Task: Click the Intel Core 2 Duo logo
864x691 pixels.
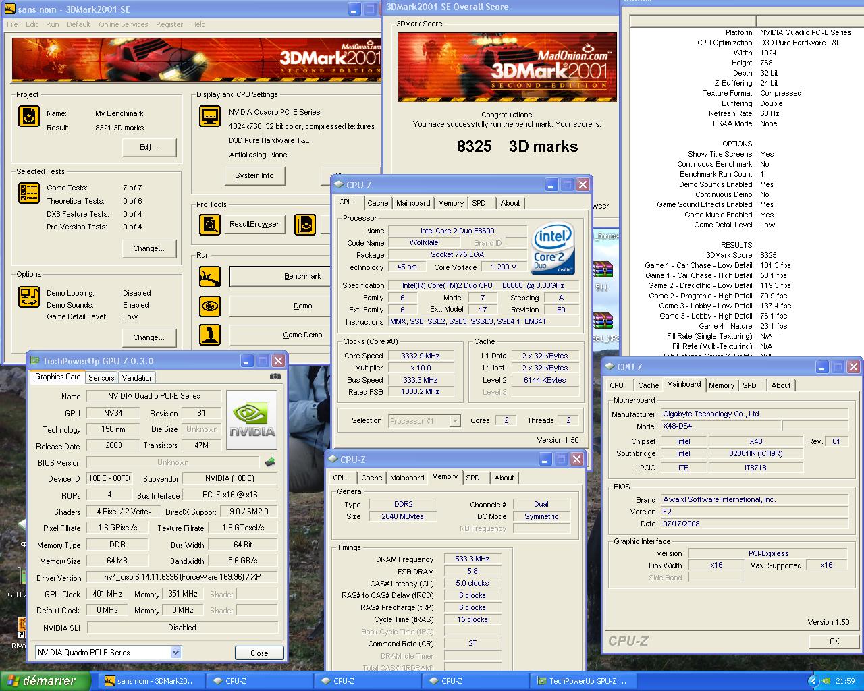Action: pyautogui.click(x=553, y=248)
